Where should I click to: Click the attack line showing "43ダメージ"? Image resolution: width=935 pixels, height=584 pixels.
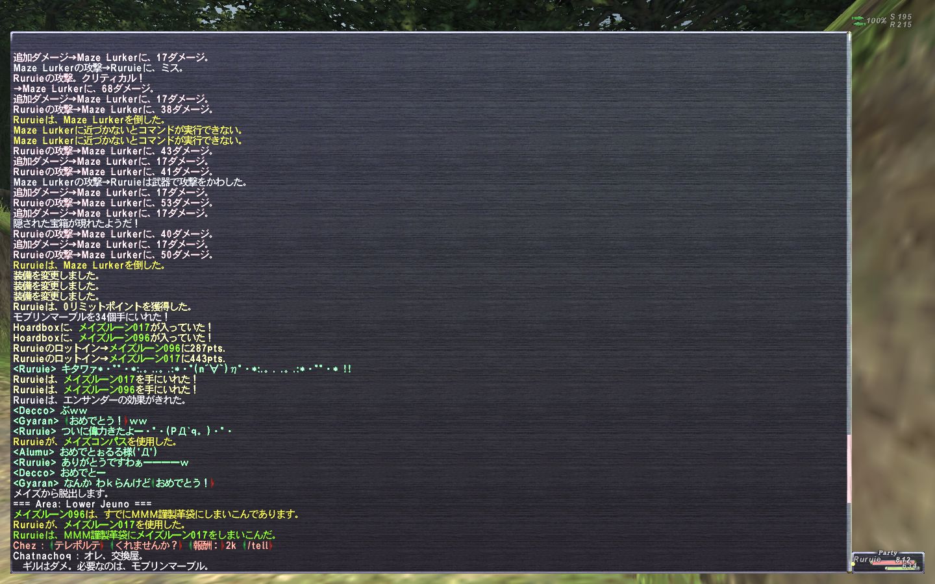pos(114,151)
